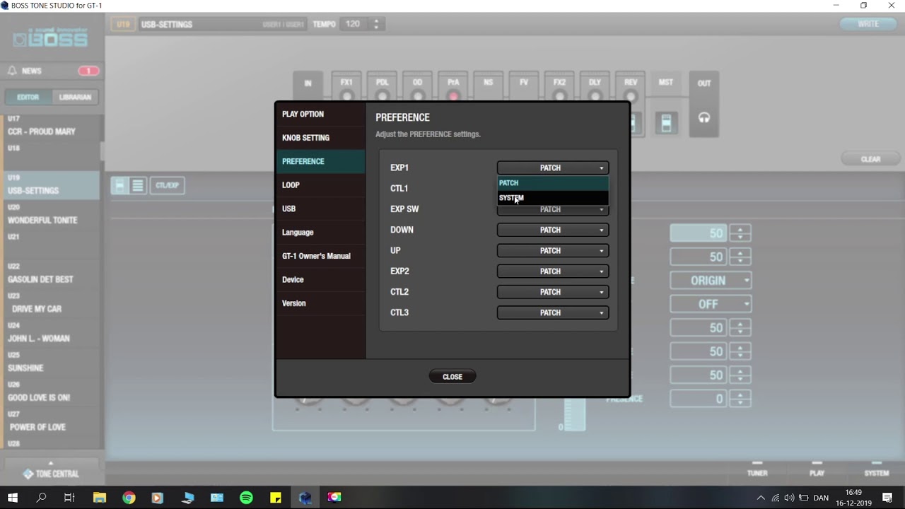The height and width of the screenshot is (509, 905).
Task: Open the ORIGIN dropdown on right panel
Action: point(711,281)
